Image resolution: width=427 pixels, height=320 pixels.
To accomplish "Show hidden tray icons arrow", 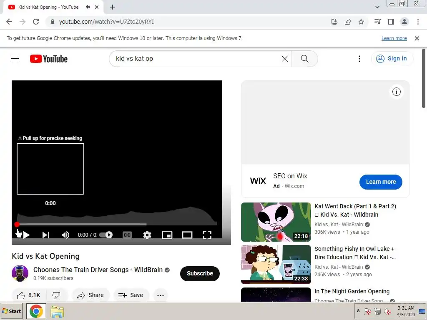I will 358,311.
